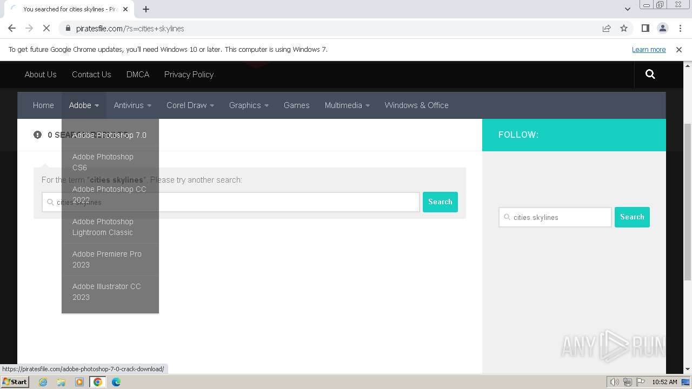This screenshot has width=692, height=389.
Task: Open Chrome side panel icon
Action: pos(645,28)
